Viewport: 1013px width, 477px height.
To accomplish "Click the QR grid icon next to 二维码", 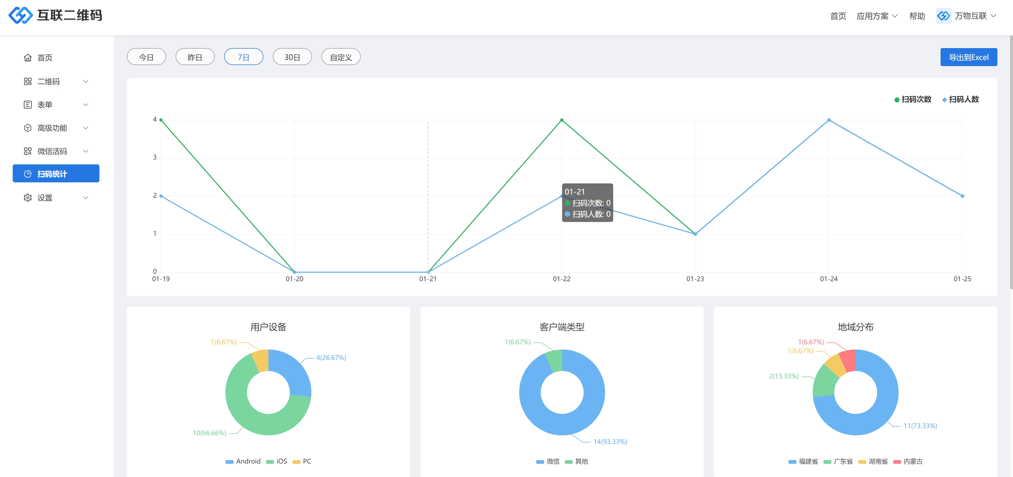I will 27,81.
